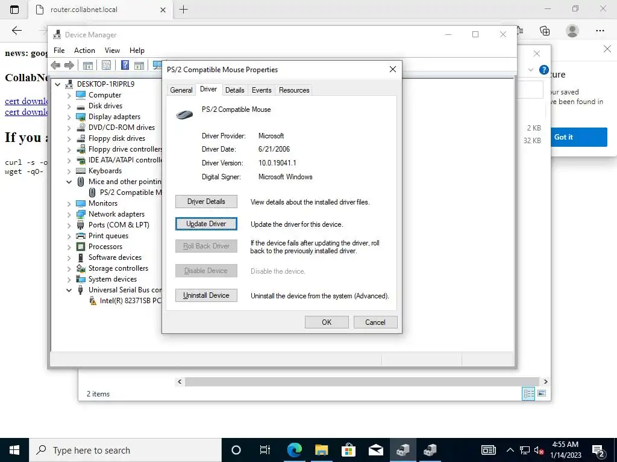
Task: Collapse Mice and other pointing devices node
Action: point(69,182)
